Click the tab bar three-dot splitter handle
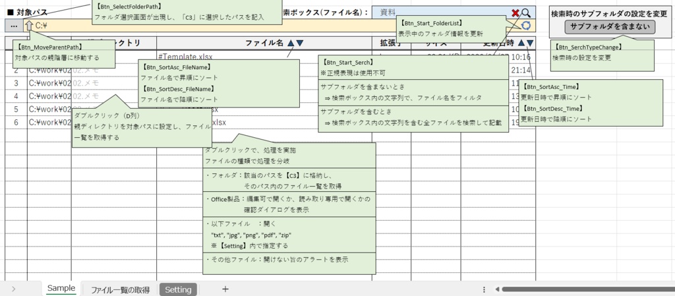Screen dimensions: 675x296 tap(484, 289)
